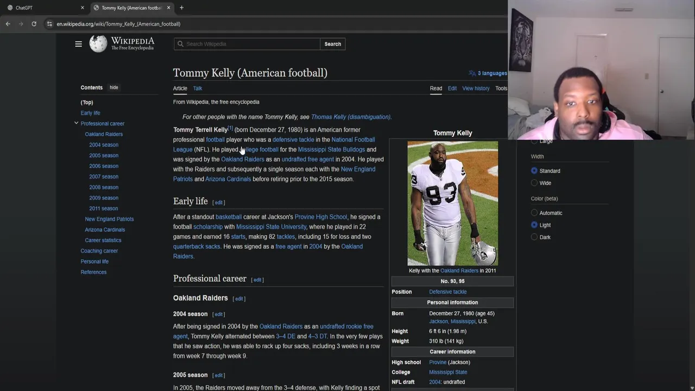Viewport: 695px width, 391px height.
Task: Jump to 2008 season in Contents
Action: click(104, 187)
